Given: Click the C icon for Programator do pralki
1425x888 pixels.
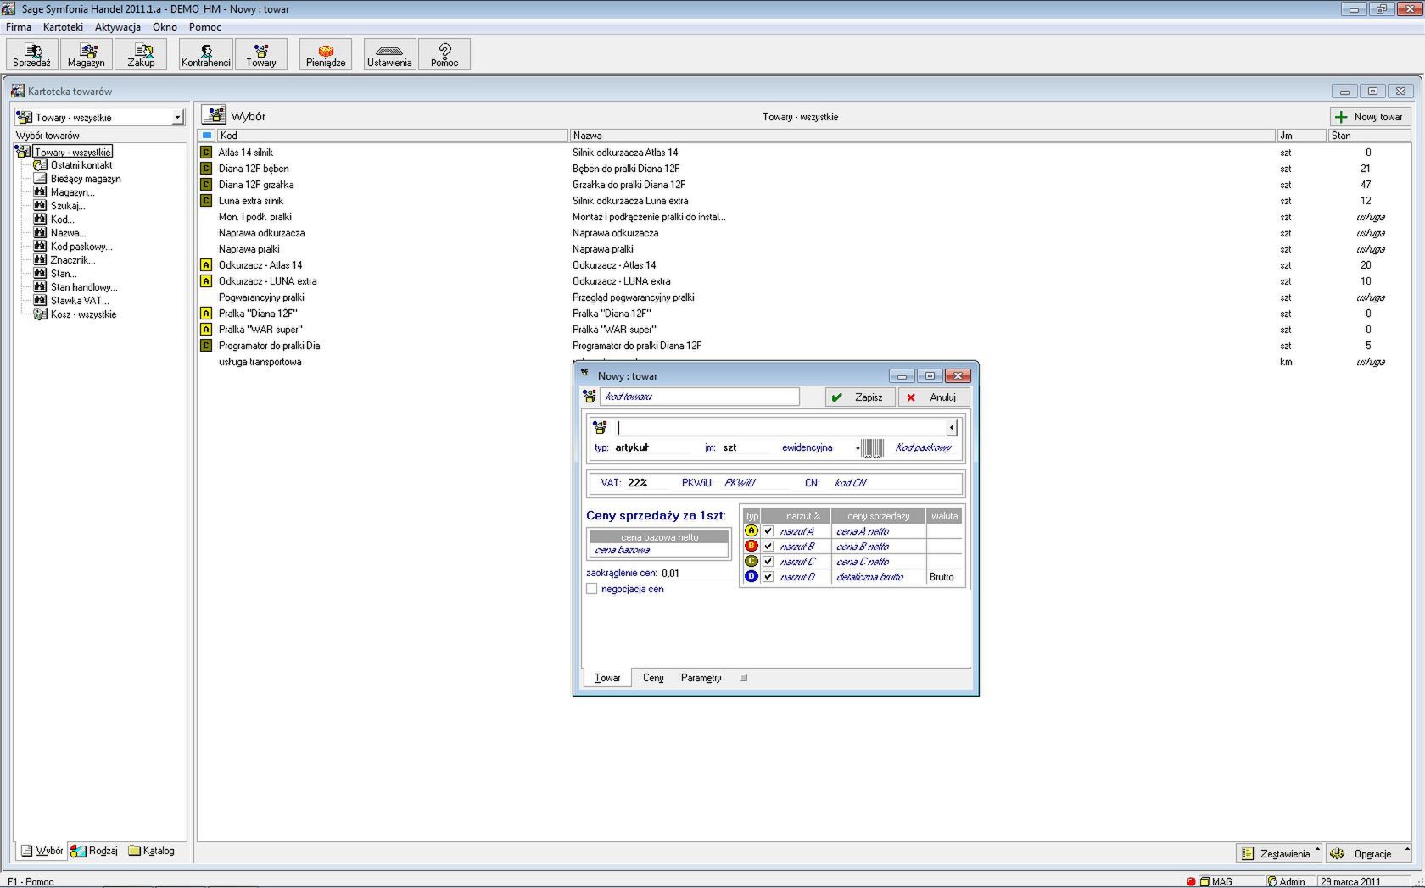Looking at the screenshot, I should point(205,346).
